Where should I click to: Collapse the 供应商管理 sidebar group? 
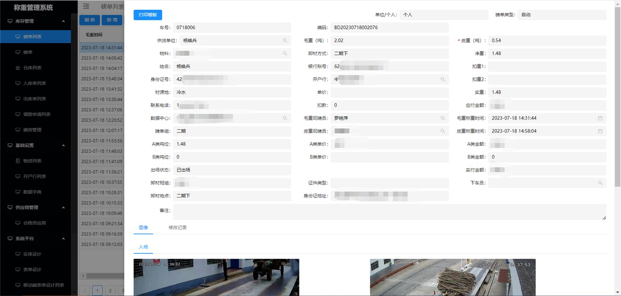click(63, 208)
